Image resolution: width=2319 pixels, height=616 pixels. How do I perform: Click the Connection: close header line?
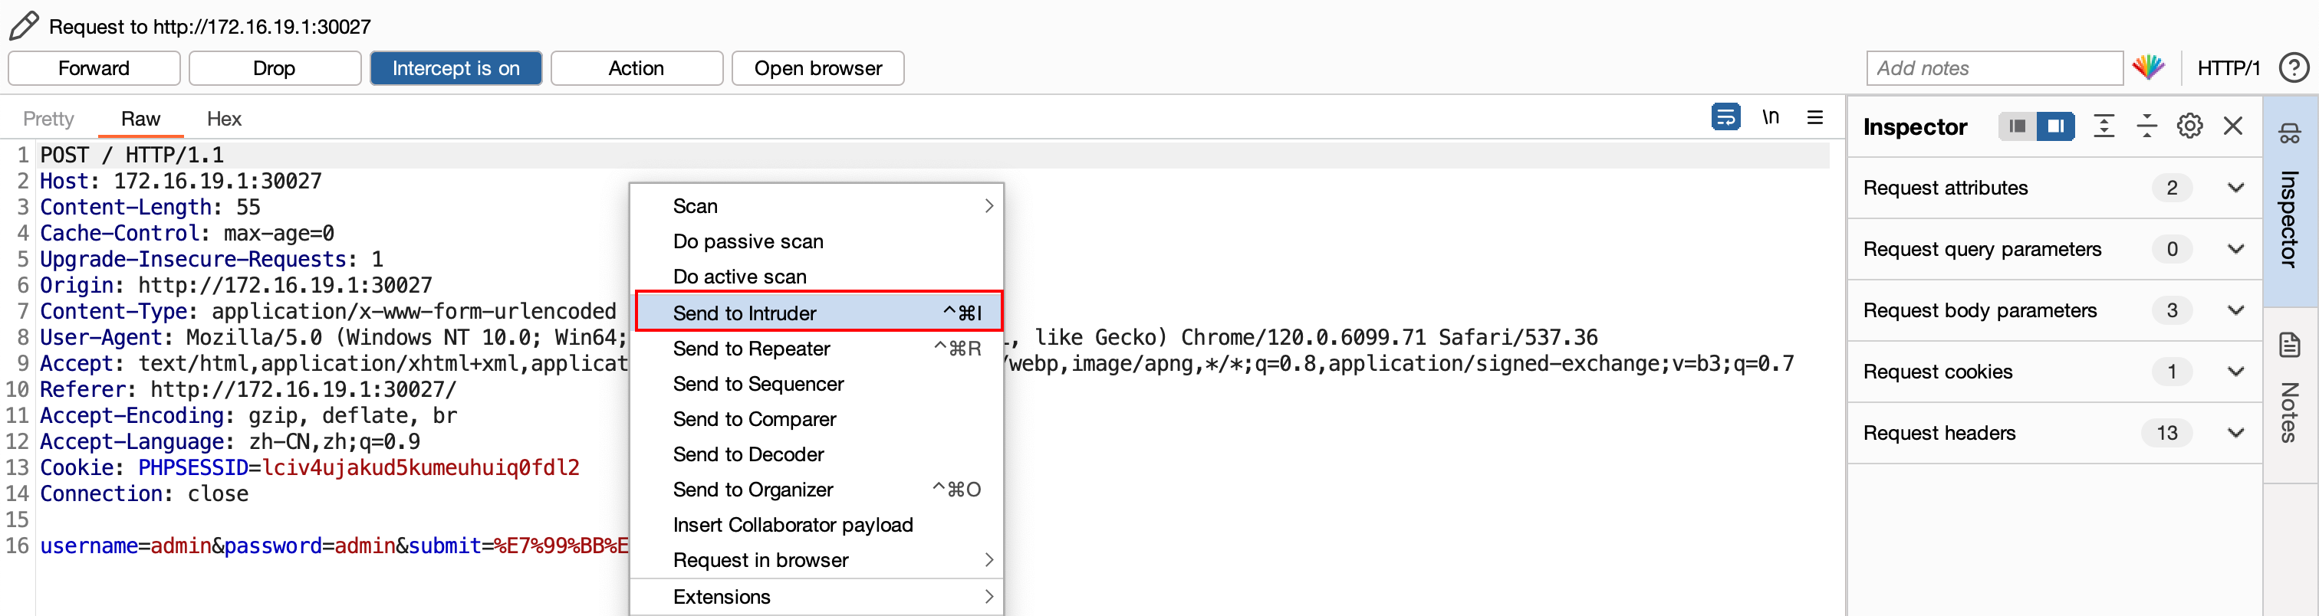(144, 493)
